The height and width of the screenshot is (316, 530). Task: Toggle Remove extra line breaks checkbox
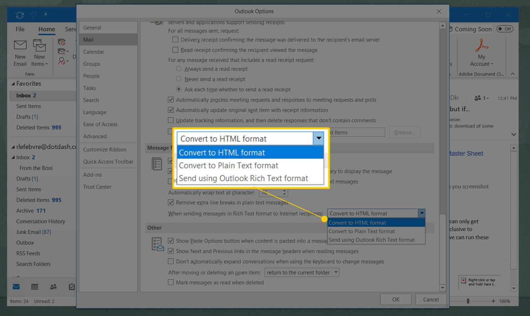[171, 202]
